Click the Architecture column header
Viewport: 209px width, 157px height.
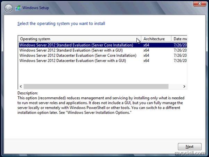pyautogui.click(x=156, y=39)
